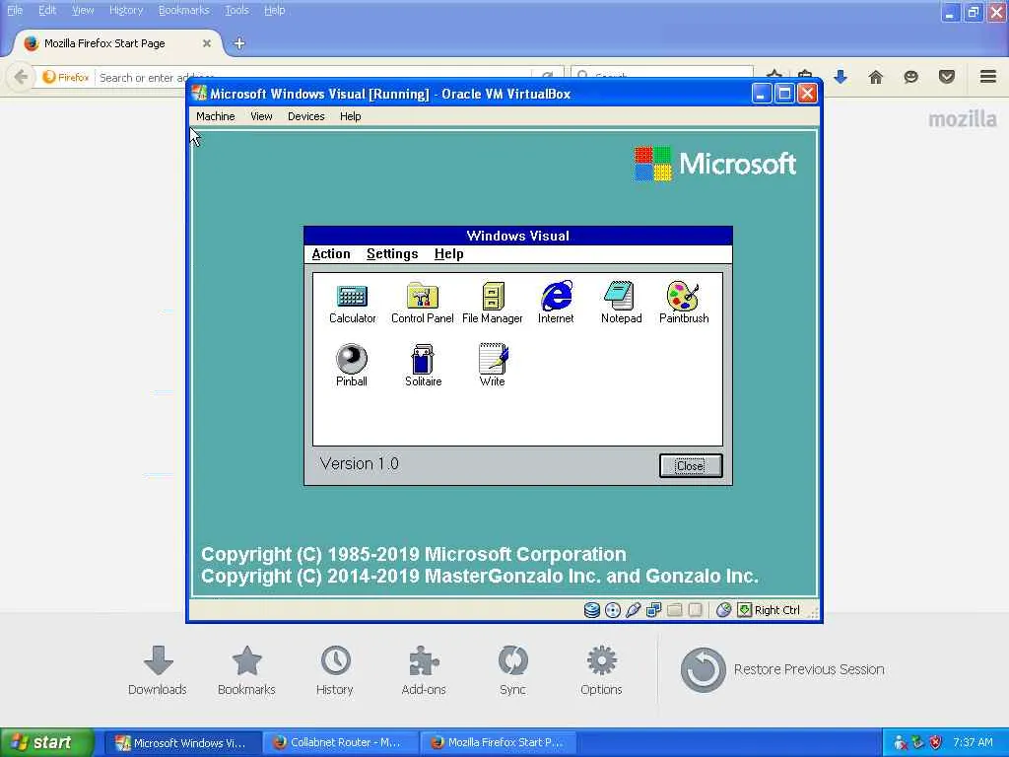Open Downloads shortcut on Firefox start page
Image resolution: width=1009 pixels, height=757 pixels.
pos(158,670)
